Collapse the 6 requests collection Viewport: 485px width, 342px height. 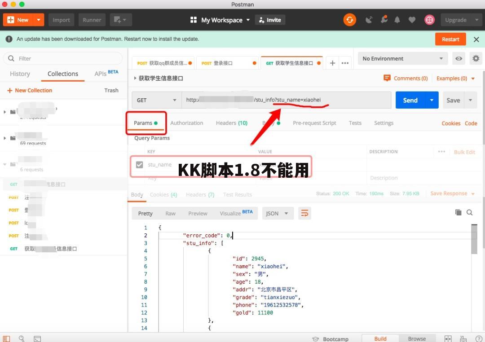coord(4,164)
